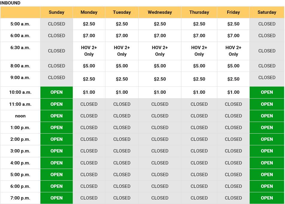Select Saturday's OPEN cell at 3:00 p.m.
Viewport: 285px width, 204px height.
point(267,151)
